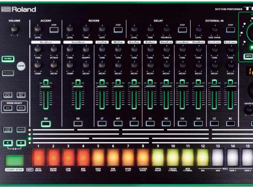The height and width of the screenshot is (189, 253).
Task: Click the SIDE CHAIN knob
Action: point(215,29)
